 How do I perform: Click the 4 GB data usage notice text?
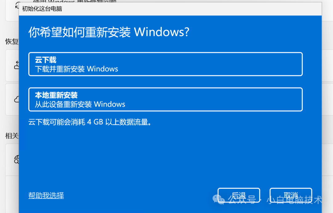click(x=90, y=122)
